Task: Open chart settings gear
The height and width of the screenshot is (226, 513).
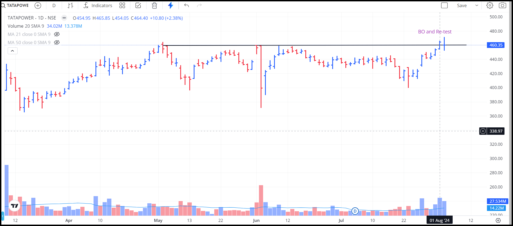Action: tap(490, 5)
